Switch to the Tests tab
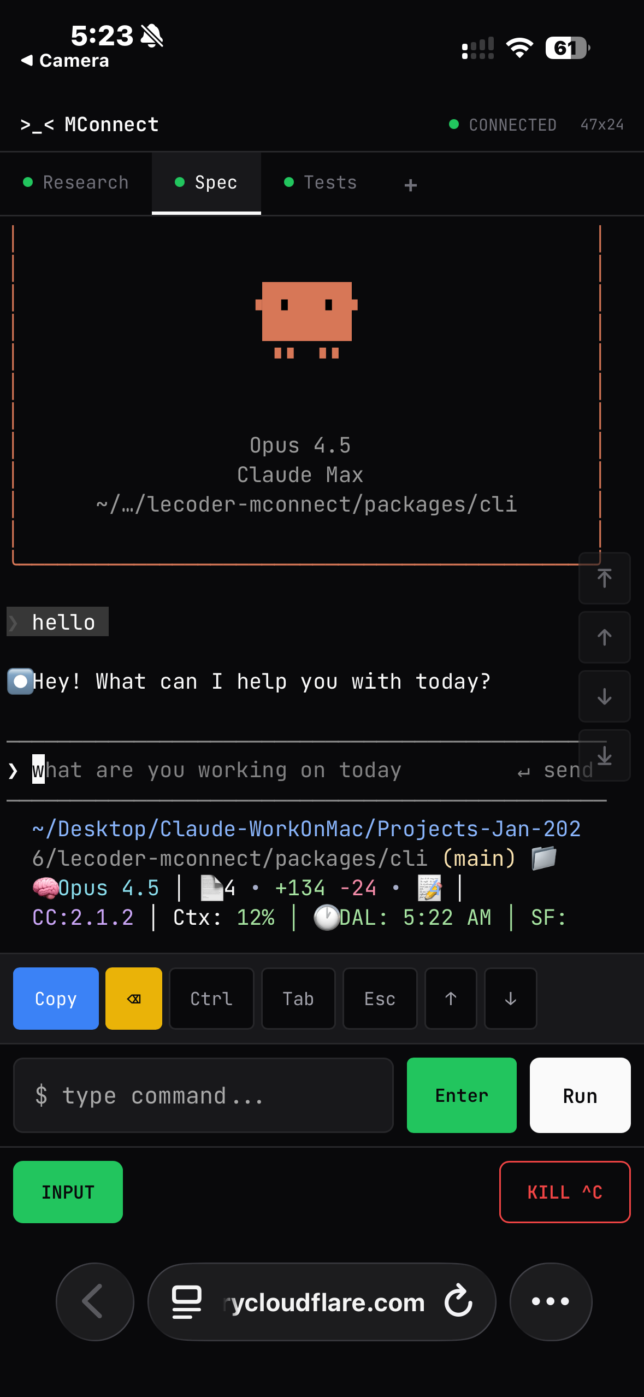Screen dimensions: 644x1397 coord(321,183)
